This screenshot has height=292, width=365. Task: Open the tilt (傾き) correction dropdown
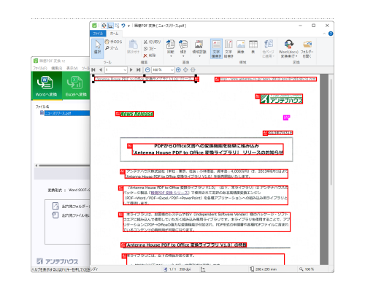click(183, 48)
